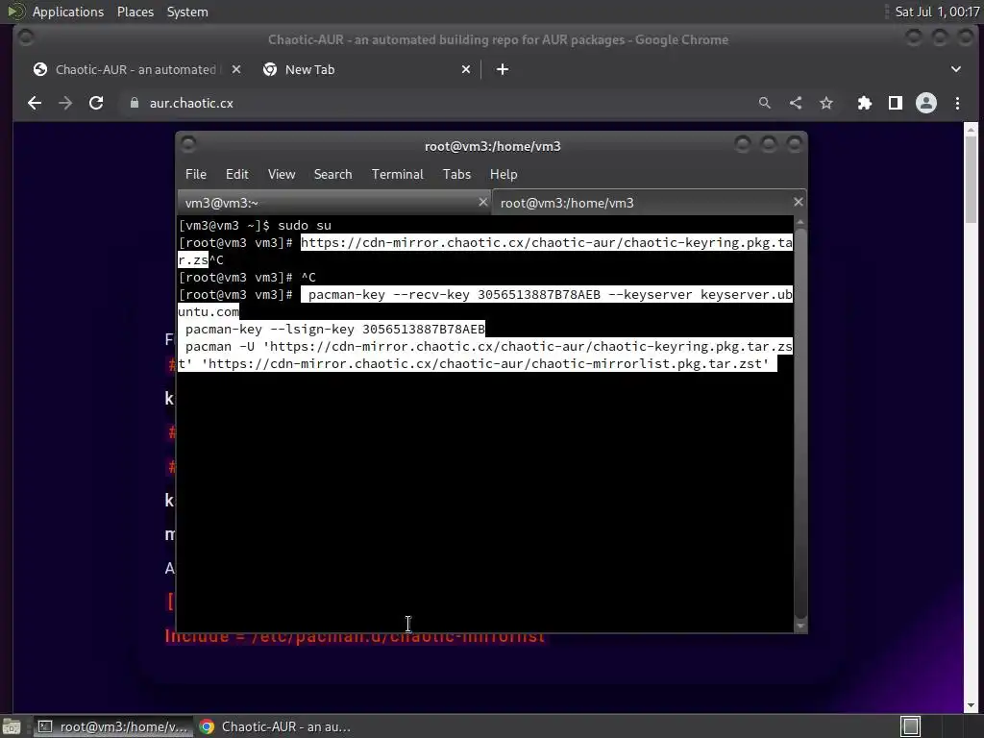Image resolution: width=984 pixels, height=738 pixels.
Task: Open Chrome's three-dot menu
Action: (x=958, y=103)
